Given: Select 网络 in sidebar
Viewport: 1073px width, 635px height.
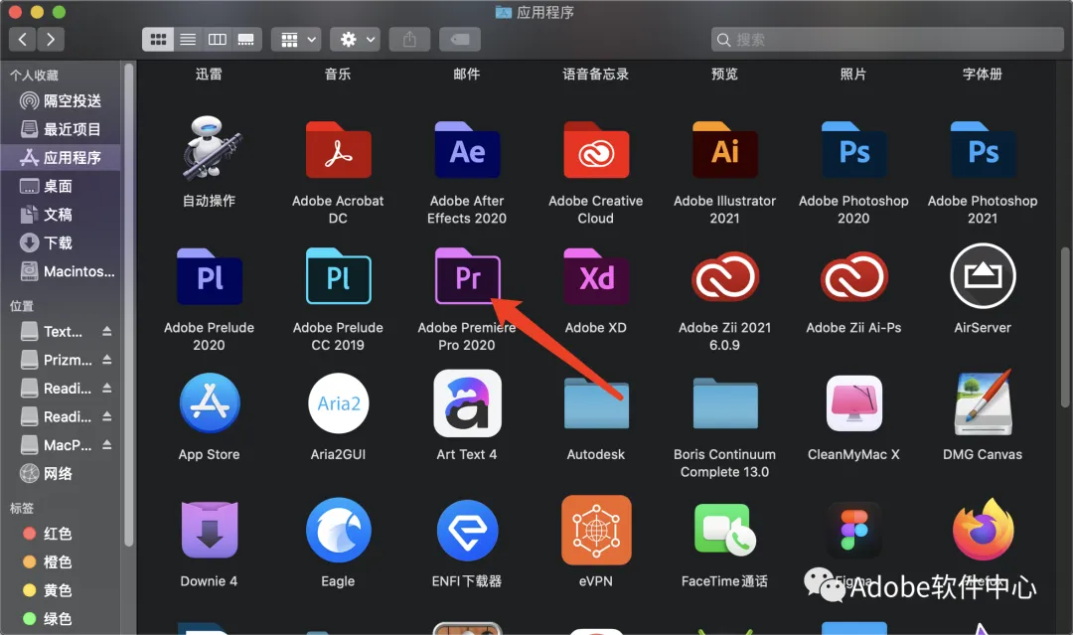Looking at the screenshot, I should 61,473.
